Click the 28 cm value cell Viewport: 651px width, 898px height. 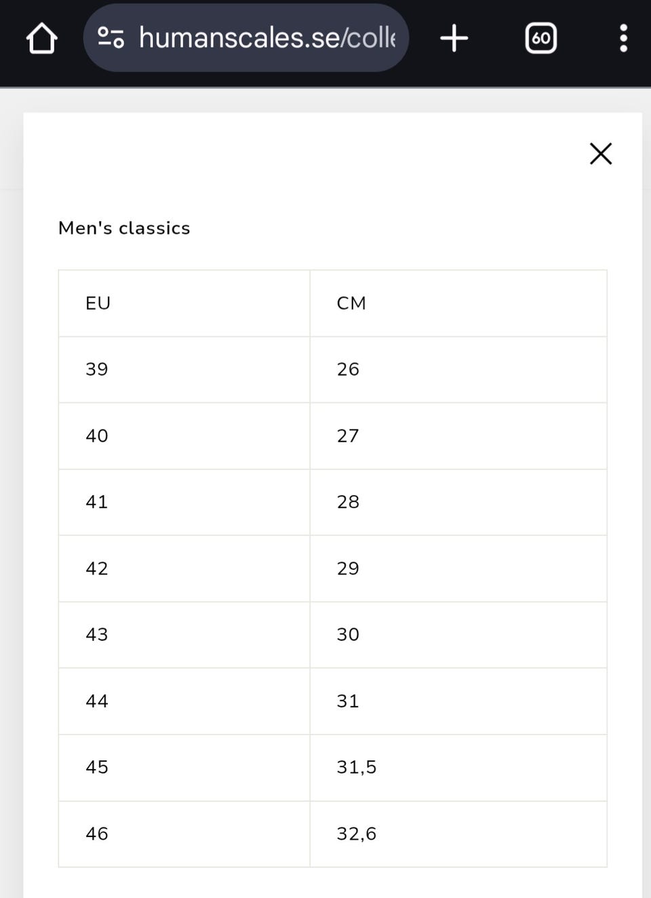pos(348,502)
